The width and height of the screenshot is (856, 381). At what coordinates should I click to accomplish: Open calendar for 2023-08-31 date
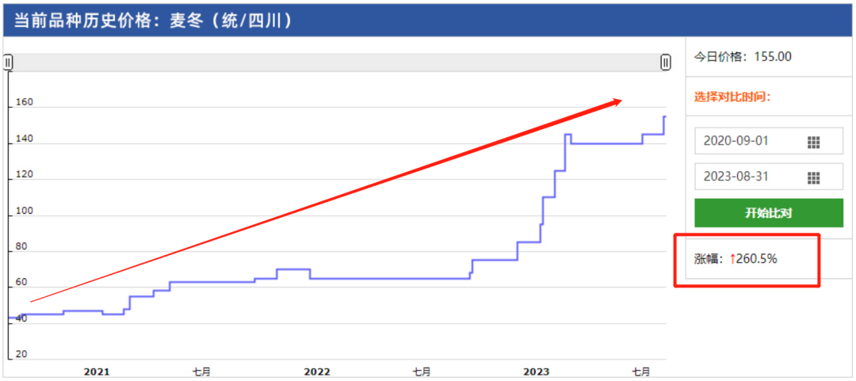pos(813,177)
